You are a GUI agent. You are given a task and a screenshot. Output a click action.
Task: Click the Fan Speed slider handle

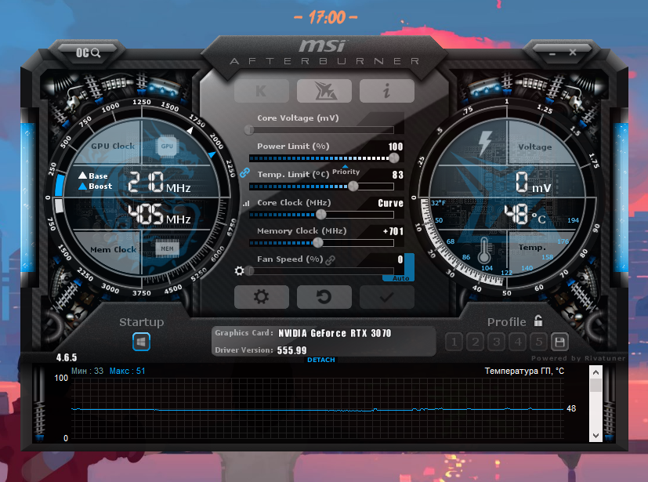click(249, 270)
